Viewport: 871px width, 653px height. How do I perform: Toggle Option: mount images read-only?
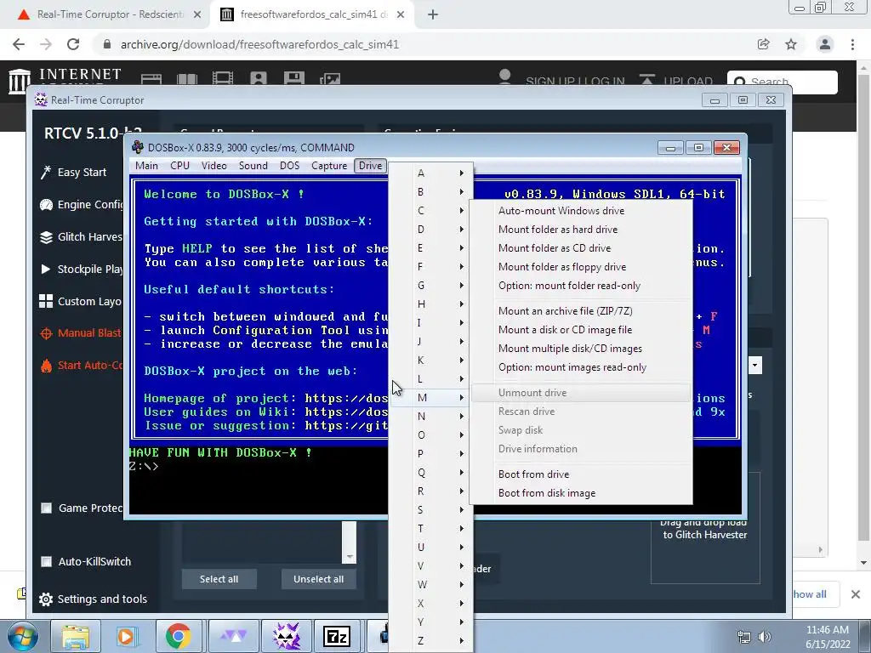coord(582,367)
